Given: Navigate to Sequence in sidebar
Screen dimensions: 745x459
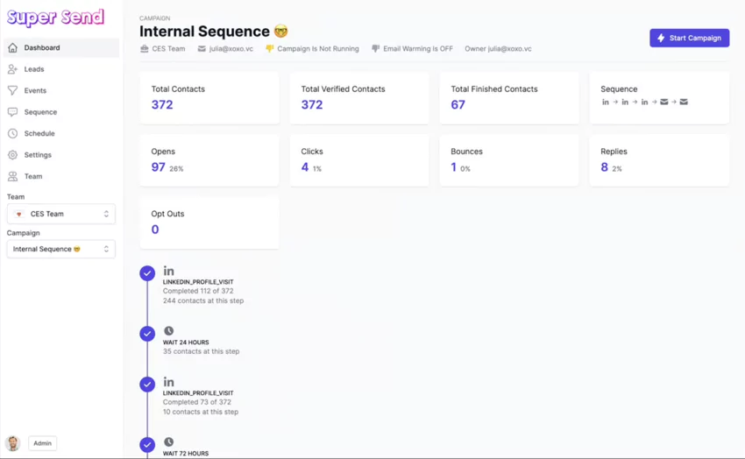Looking at the screenshot, I should click(x=61, y=112).
